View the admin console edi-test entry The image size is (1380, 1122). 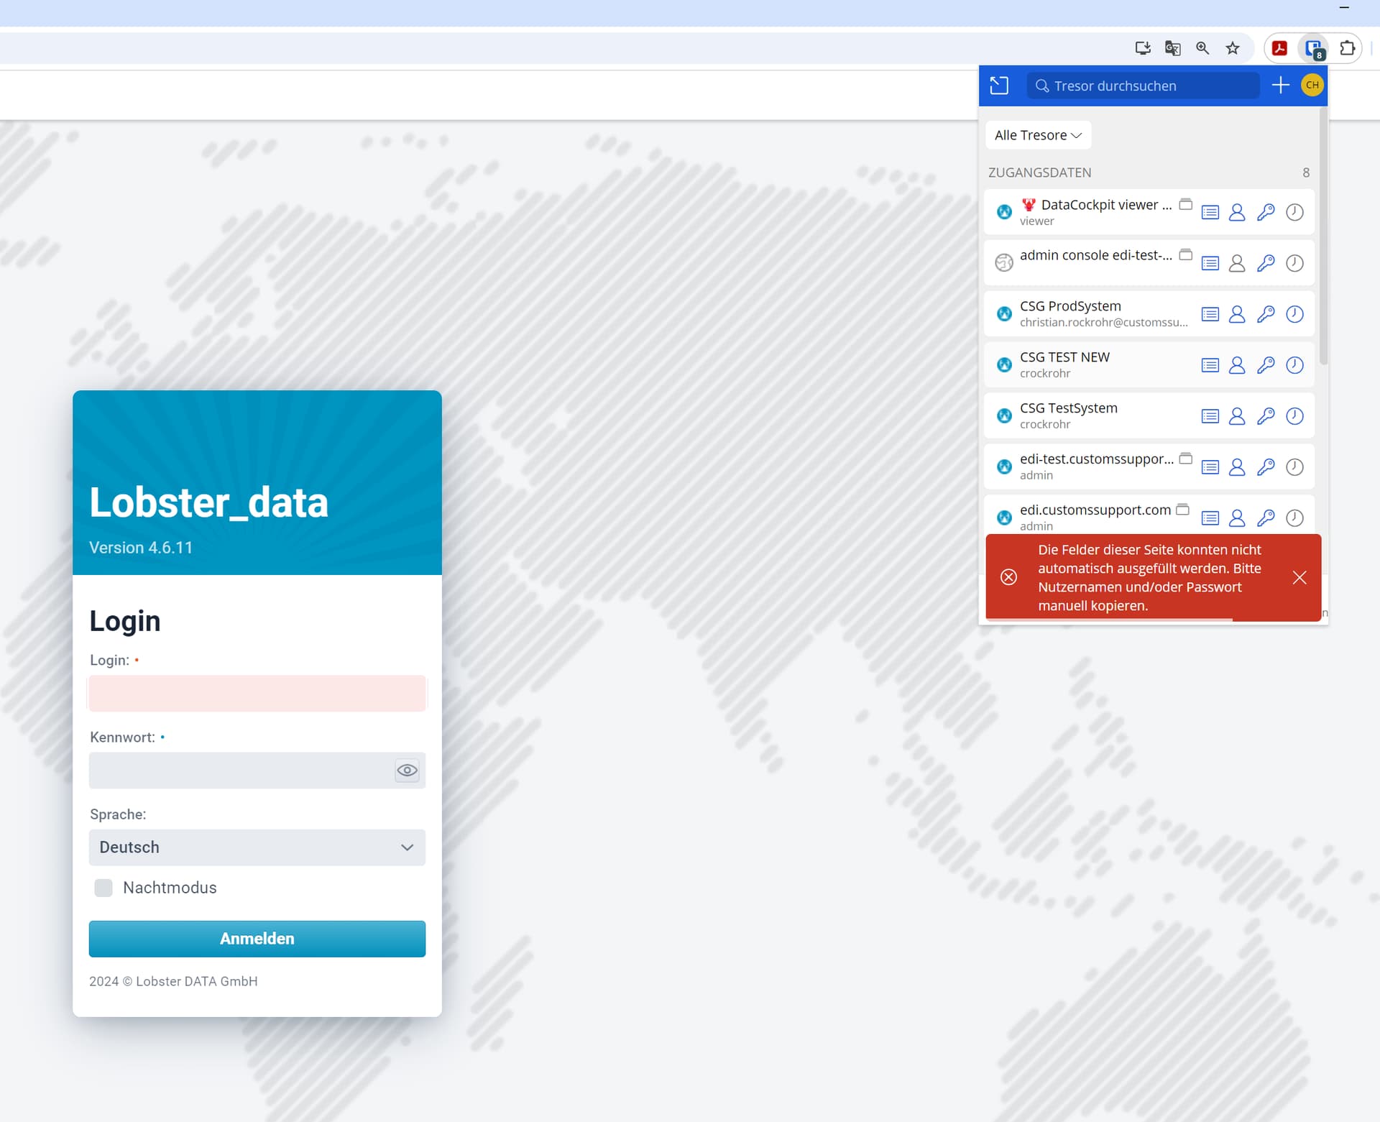coord(1210,264)
